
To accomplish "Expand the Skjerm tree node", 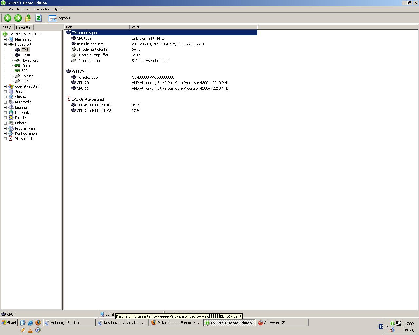I will [x=5, y=97].
